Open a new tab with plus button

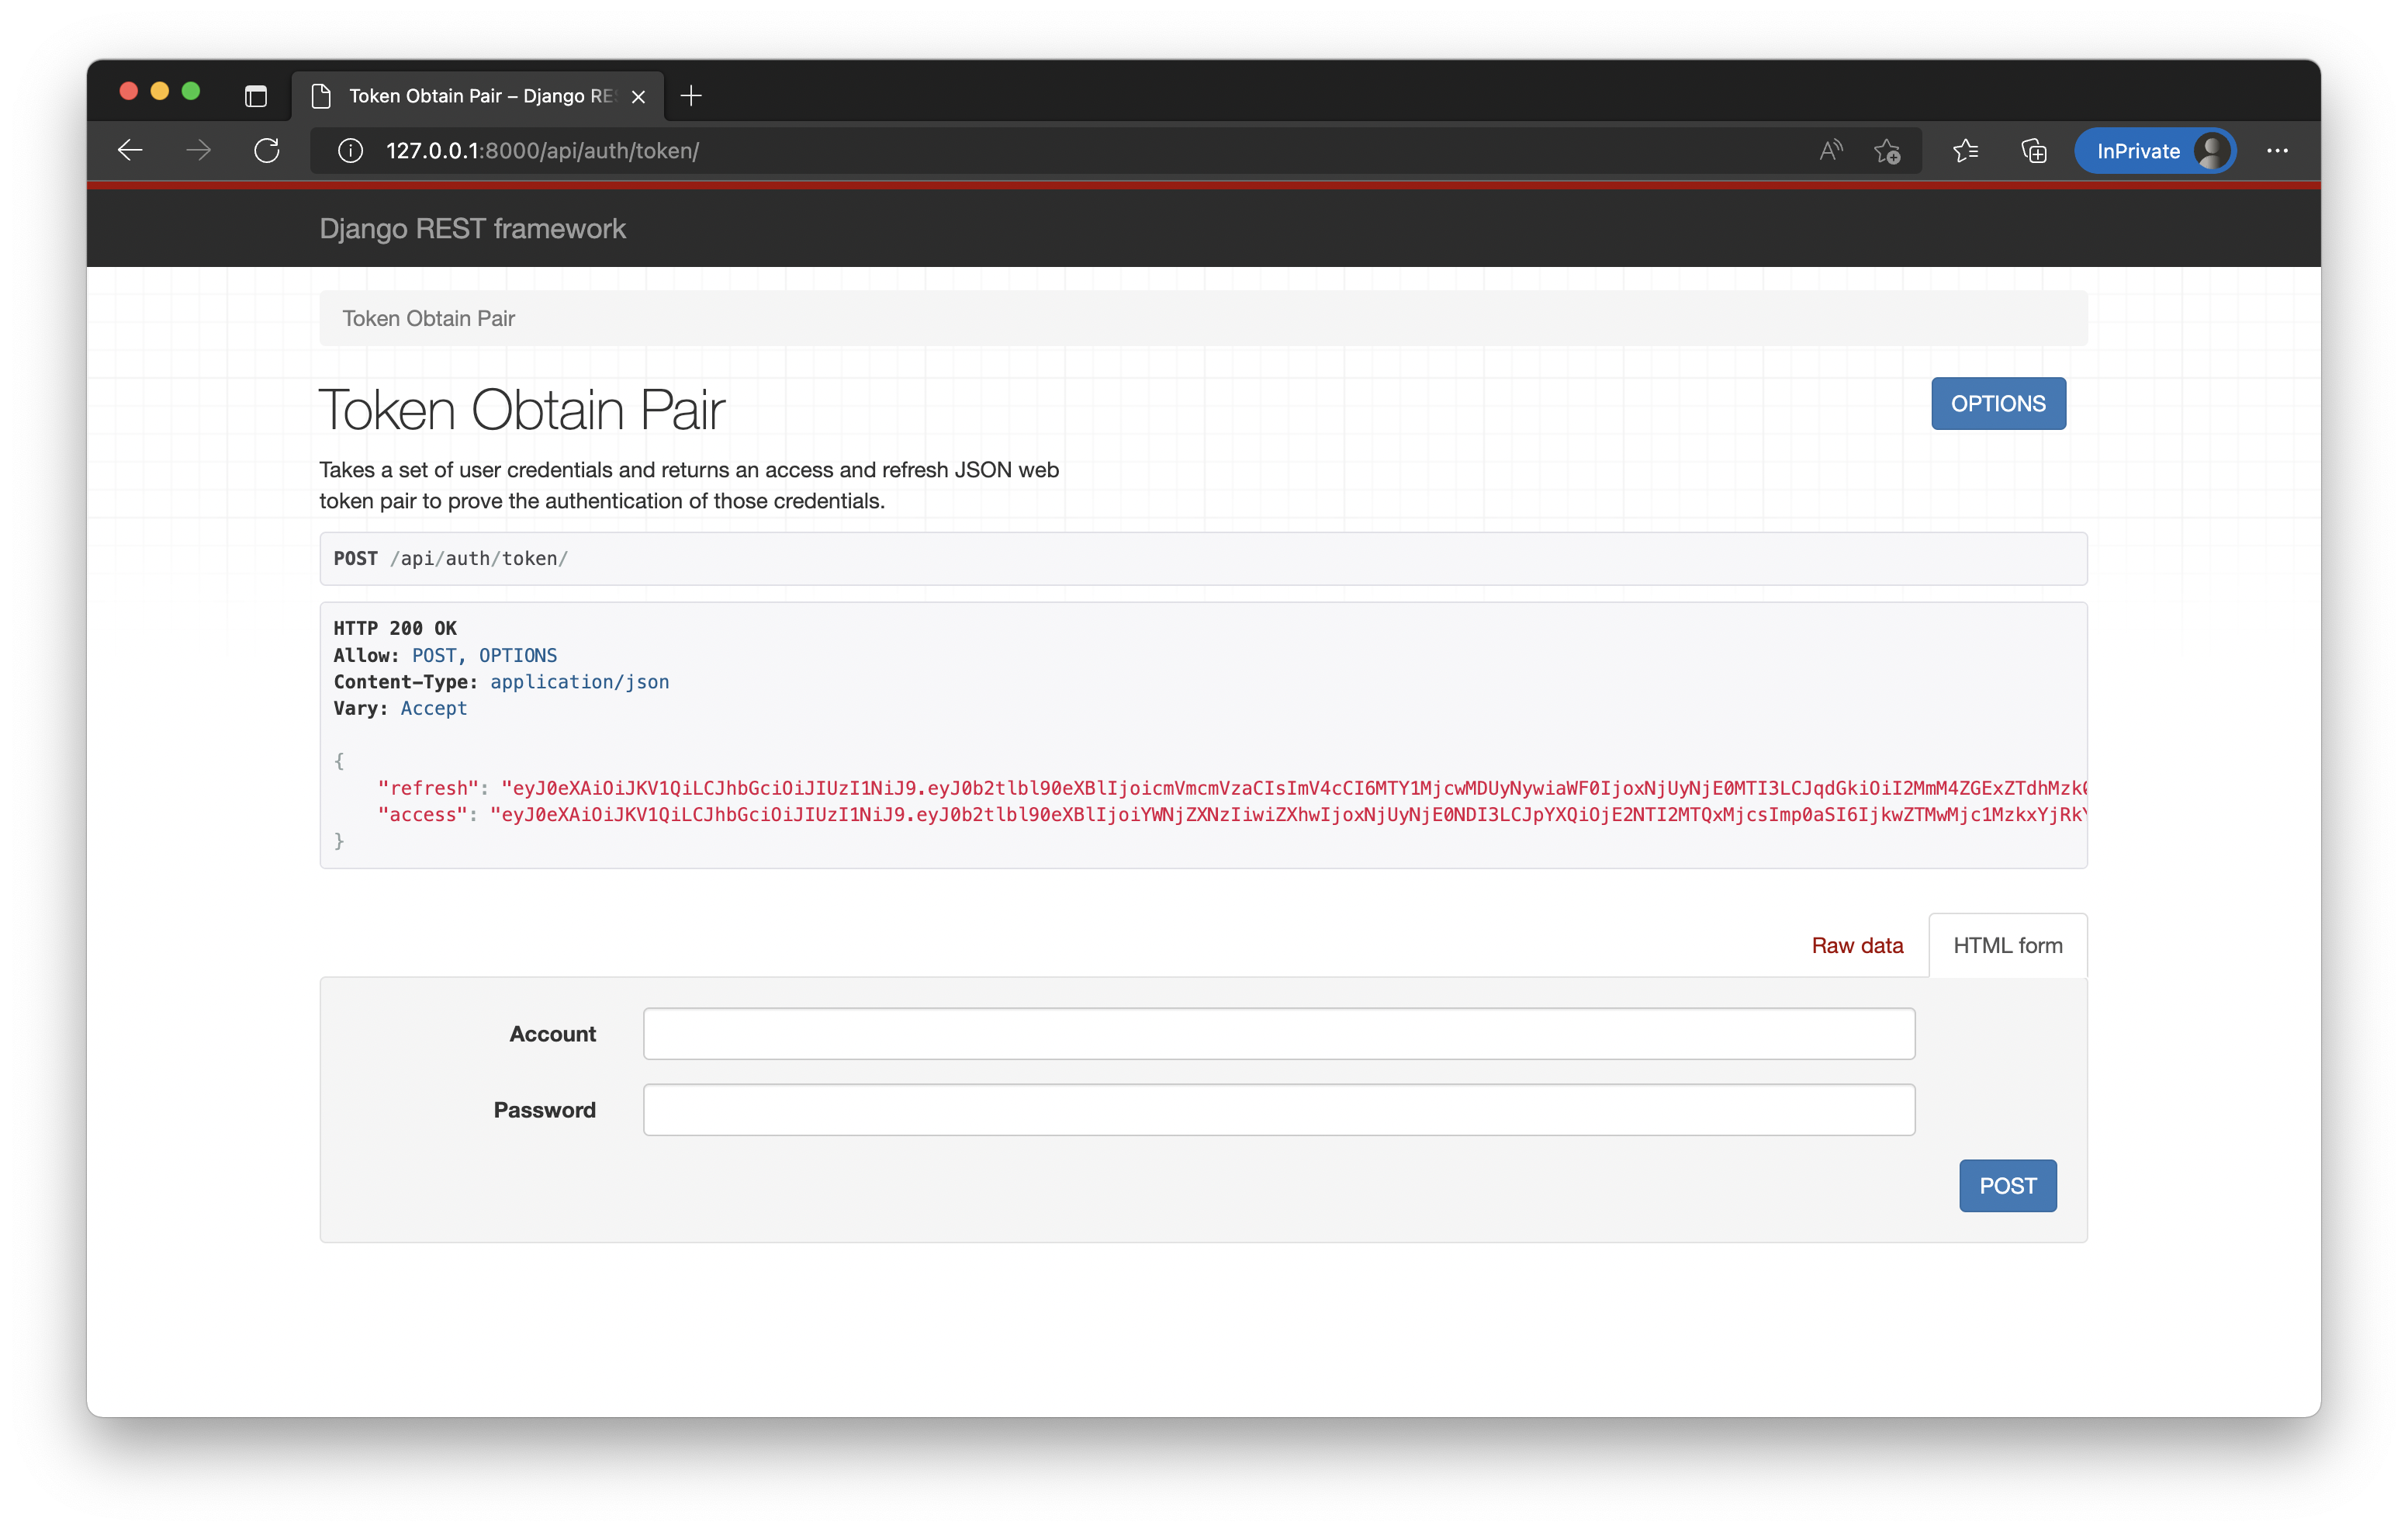[x=691, y=96]
